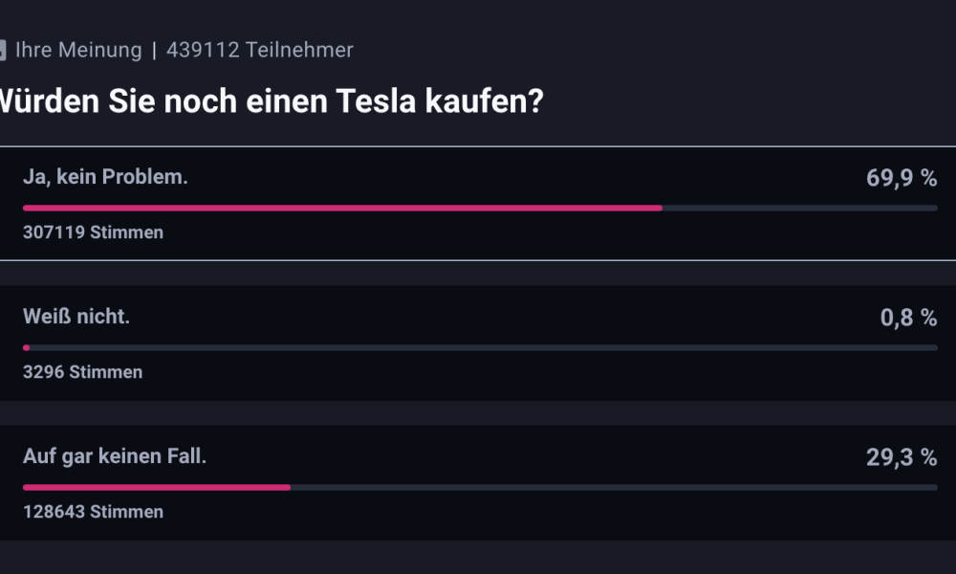Click the 29,3 % result value
This screenshot has width=956, height=574.
pyautogui.click(x=902, y=457)
